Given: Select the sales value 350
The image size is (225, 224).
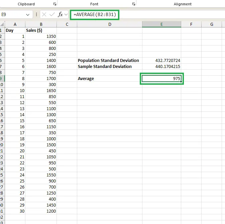Looking at the screenshot, I should tap(41, 133).
